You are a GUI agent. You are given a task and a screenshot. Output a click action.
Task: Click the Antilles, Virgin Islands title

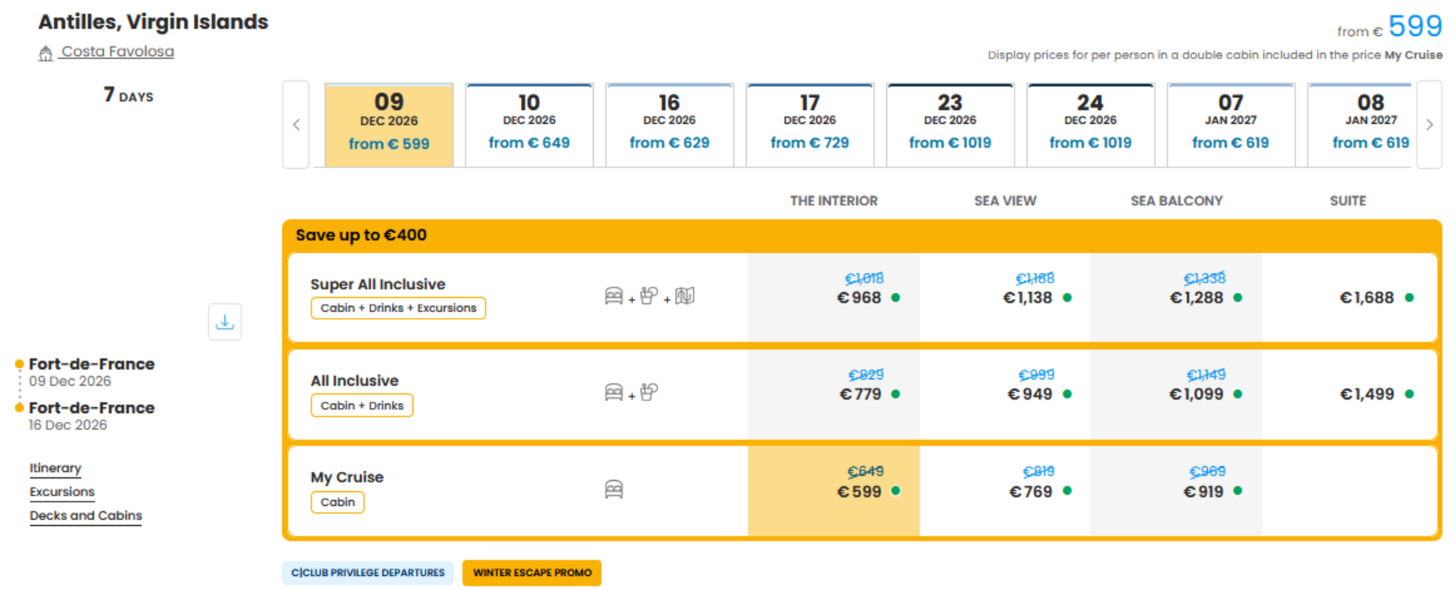(153, 22)
